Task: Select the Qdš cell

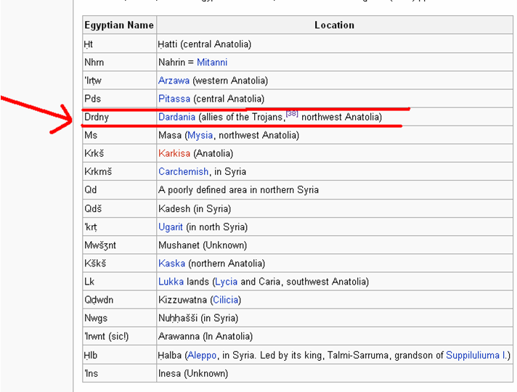Action: click(119, 208)
